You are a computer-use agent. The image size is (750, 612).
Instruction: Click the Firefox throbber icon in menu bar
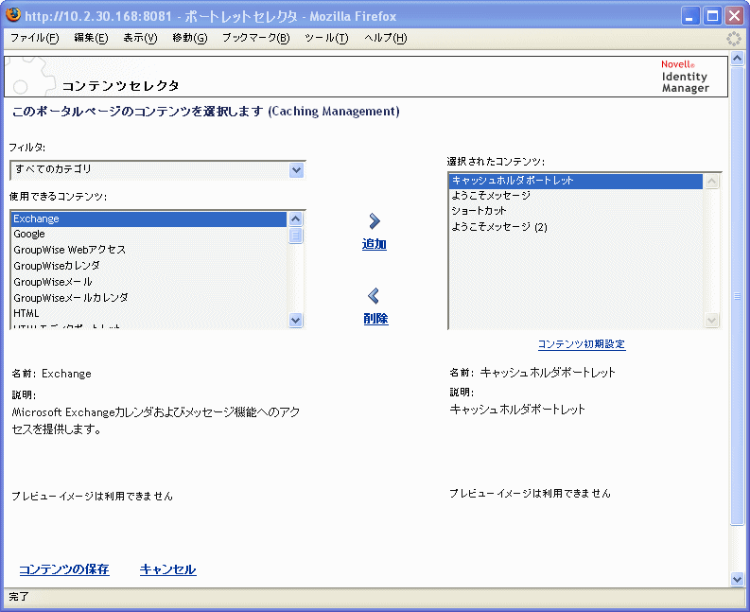tap(734, 39)
